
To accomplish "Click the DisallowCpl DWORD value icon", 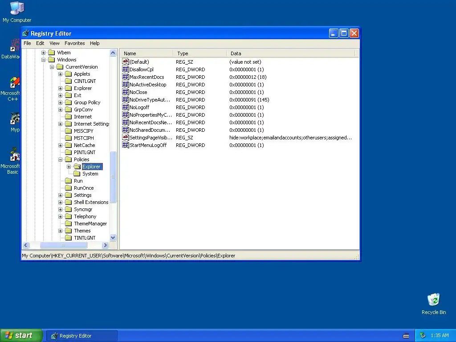I will (125, 69).
